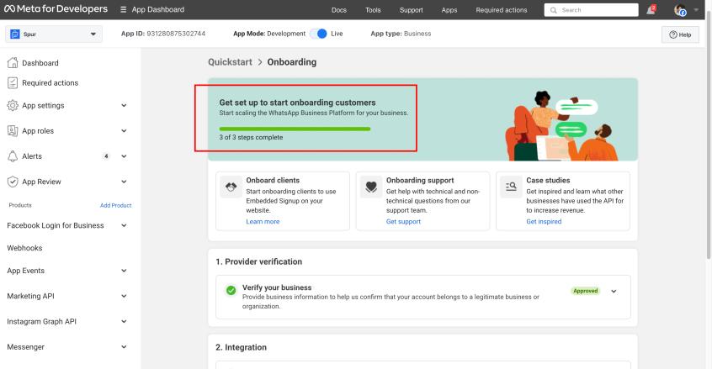Open the Apps menu

[x=449, y=10]
